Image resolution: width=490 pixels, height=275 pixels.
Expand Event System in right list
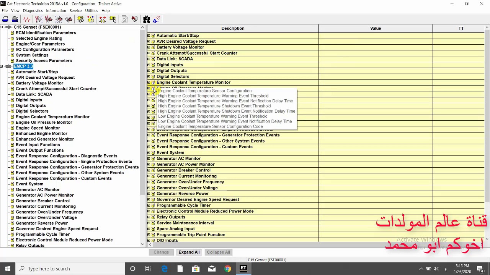click(x=149, y=153)
